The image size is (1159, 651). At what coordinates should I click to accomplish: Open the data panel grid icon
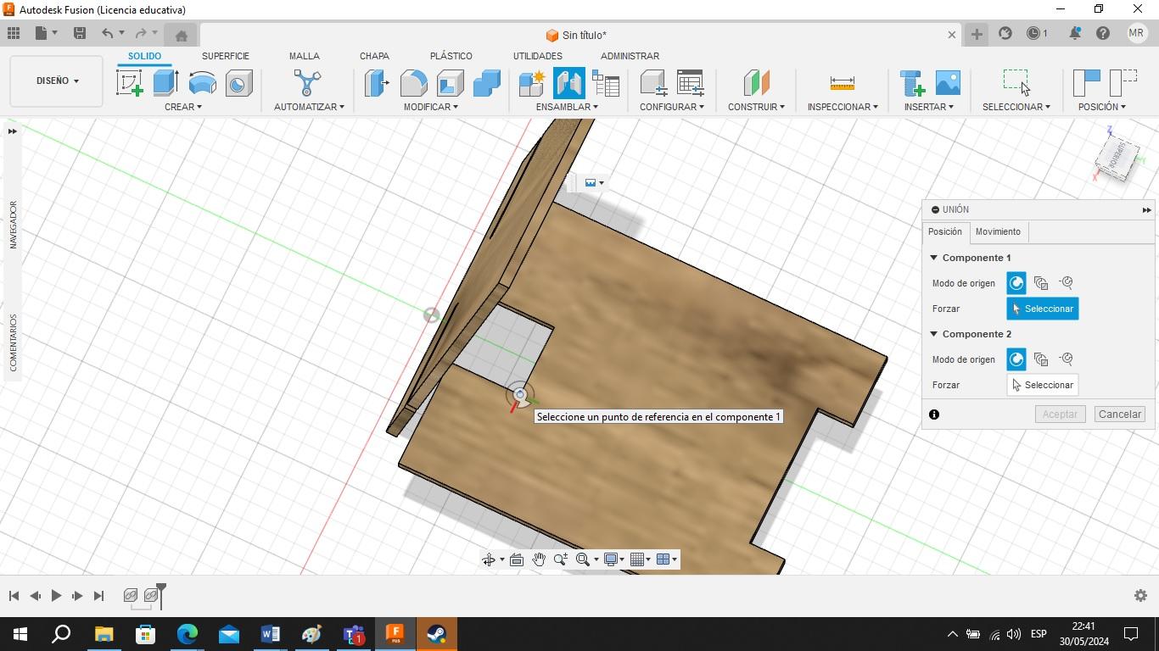pos(14,33)
